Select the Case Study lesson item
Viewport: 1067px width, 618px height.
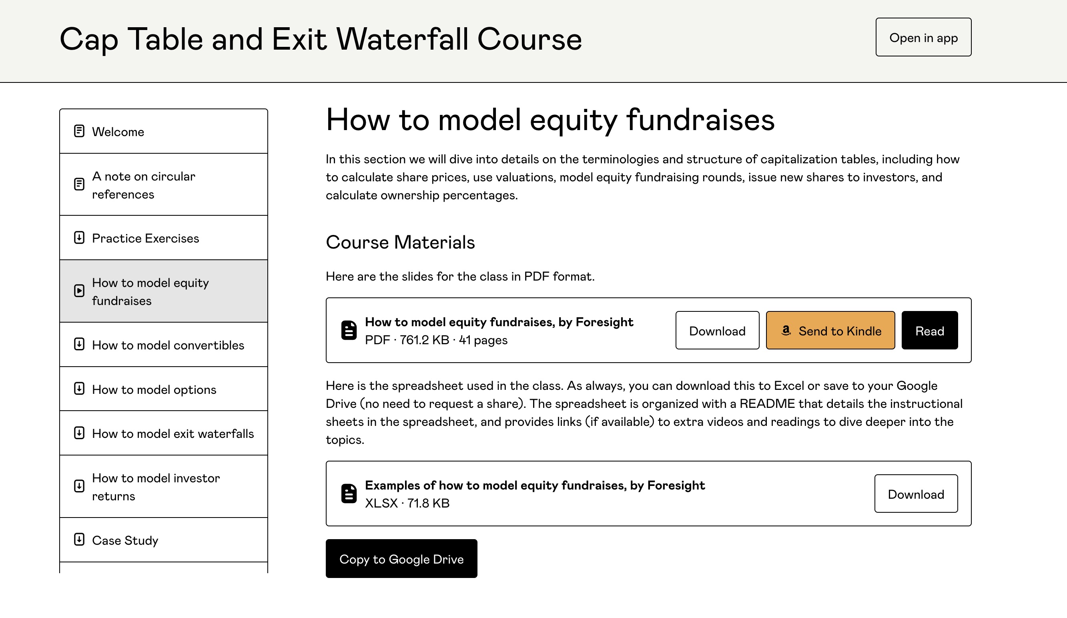click(x=164, y=540)
